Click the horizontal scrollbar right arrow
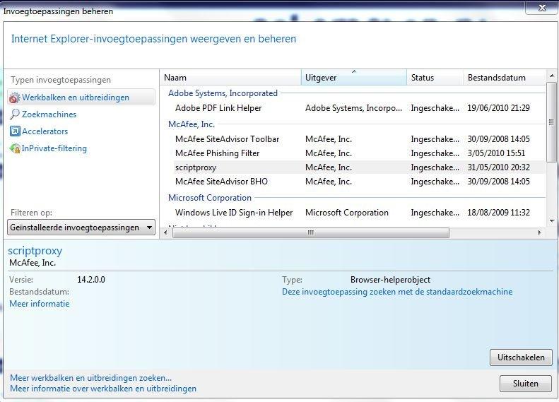The image size is (559, 402). pos(539,232)
